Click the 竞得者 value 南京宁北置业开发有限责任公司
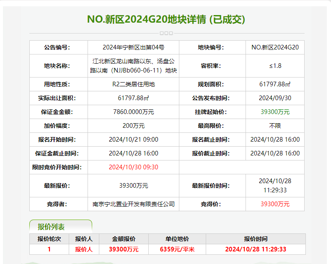331x264 pixels. (133, 204)
